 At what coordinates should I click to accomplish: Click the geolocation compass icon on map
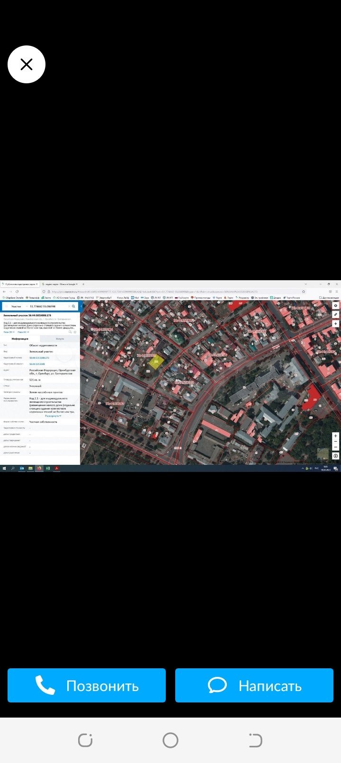(336, 324)
